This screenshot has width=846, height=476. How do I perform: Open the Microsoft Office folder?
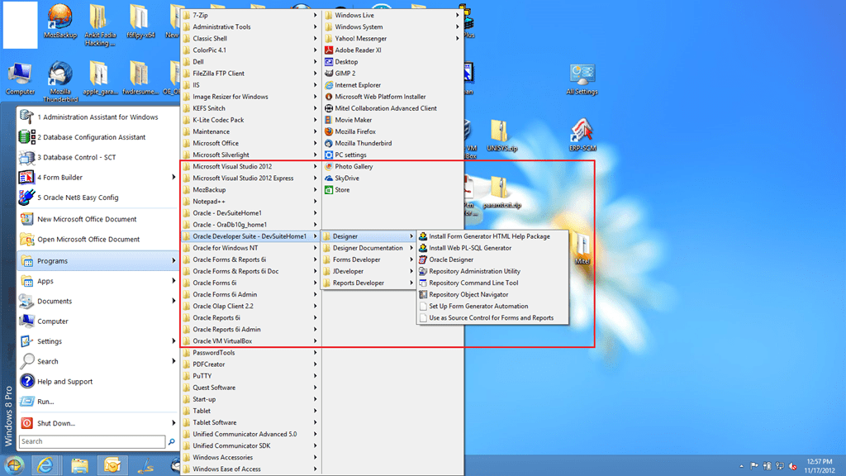[x=250, y=144]
